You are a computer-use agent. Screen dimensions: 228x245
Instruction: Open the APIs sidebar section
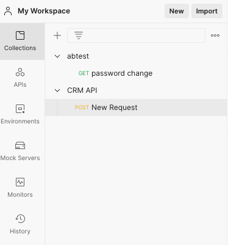tap(20, 78)
